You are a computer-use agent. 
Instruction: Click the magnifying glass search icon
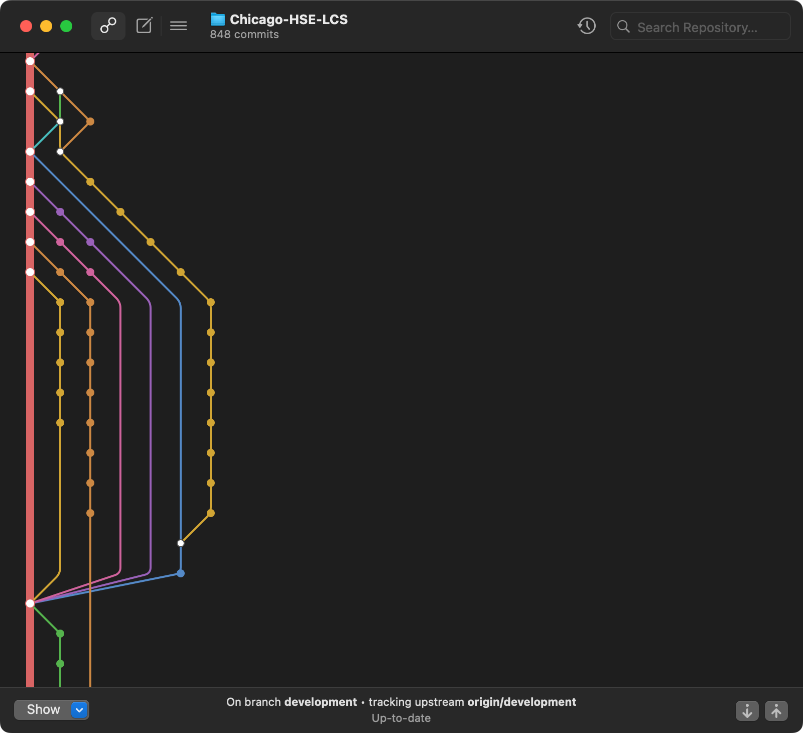coord(623,27)
